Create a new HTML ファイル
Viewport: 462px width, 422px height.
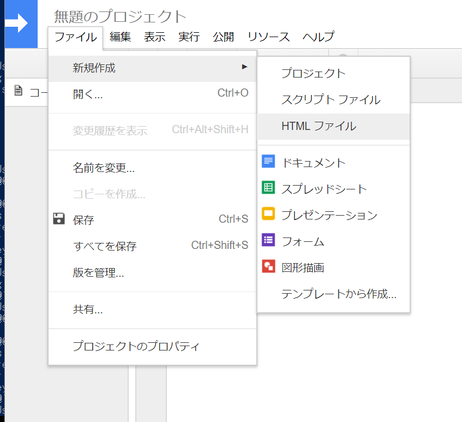click(x=333, y=127)
